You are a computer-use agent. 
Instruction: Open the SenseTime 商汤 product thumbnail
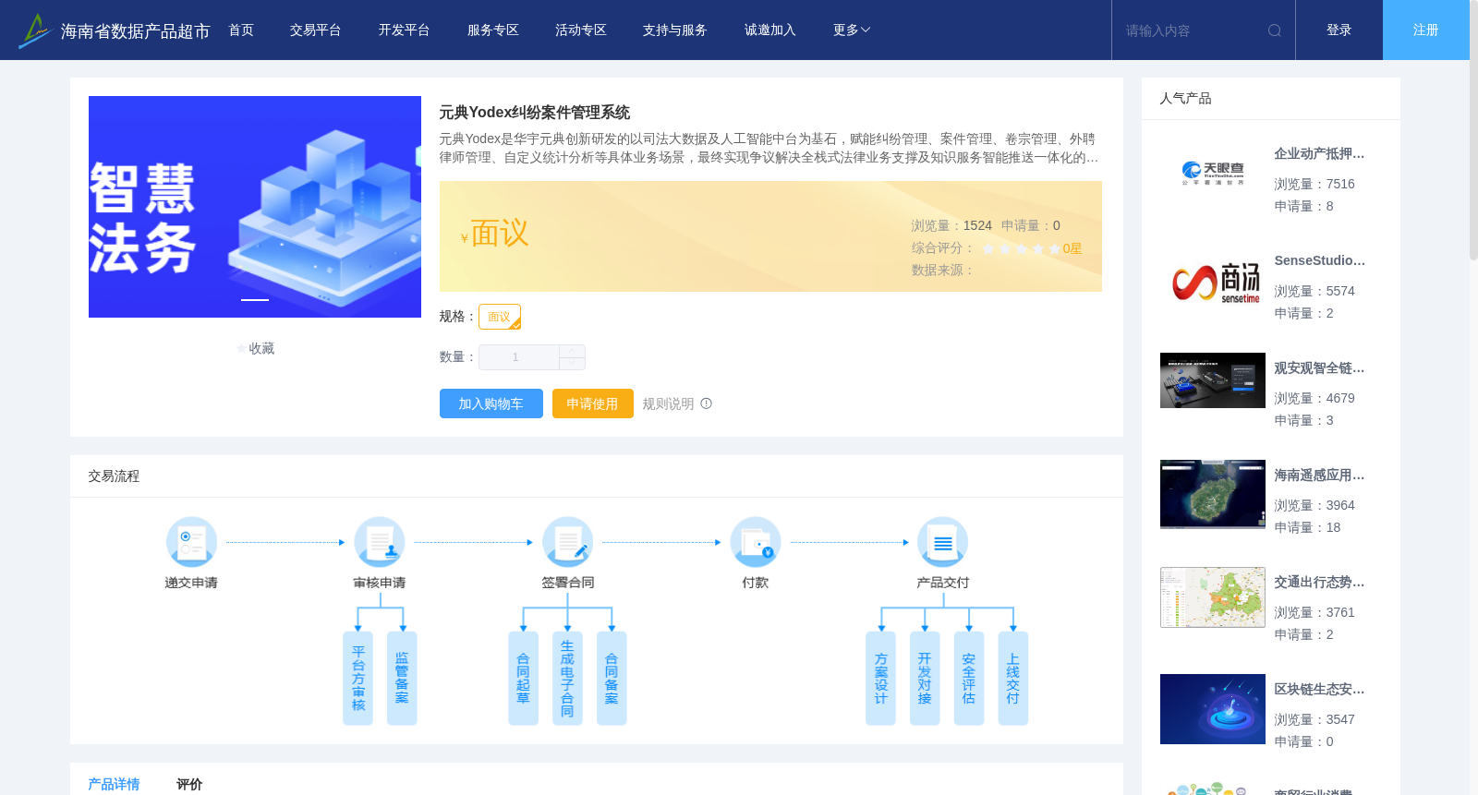[x=1213, y=281]
